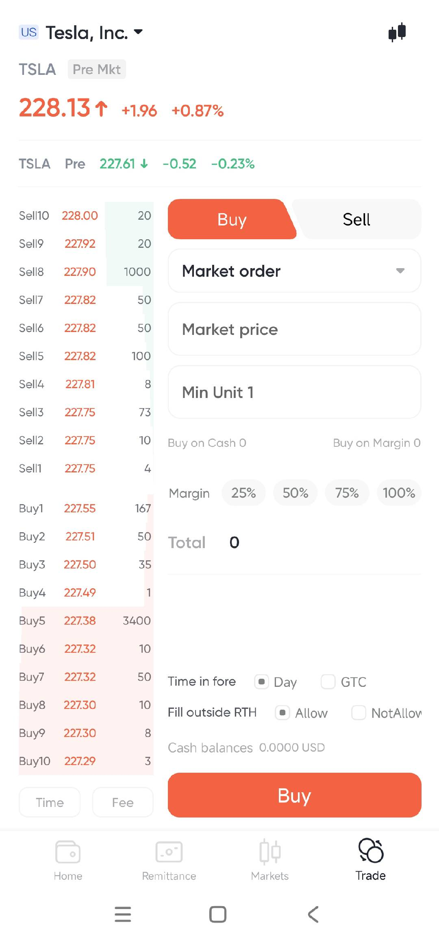Tap the Fee button
The height and width of the screenshot is (942, 439).
[123, 802]
